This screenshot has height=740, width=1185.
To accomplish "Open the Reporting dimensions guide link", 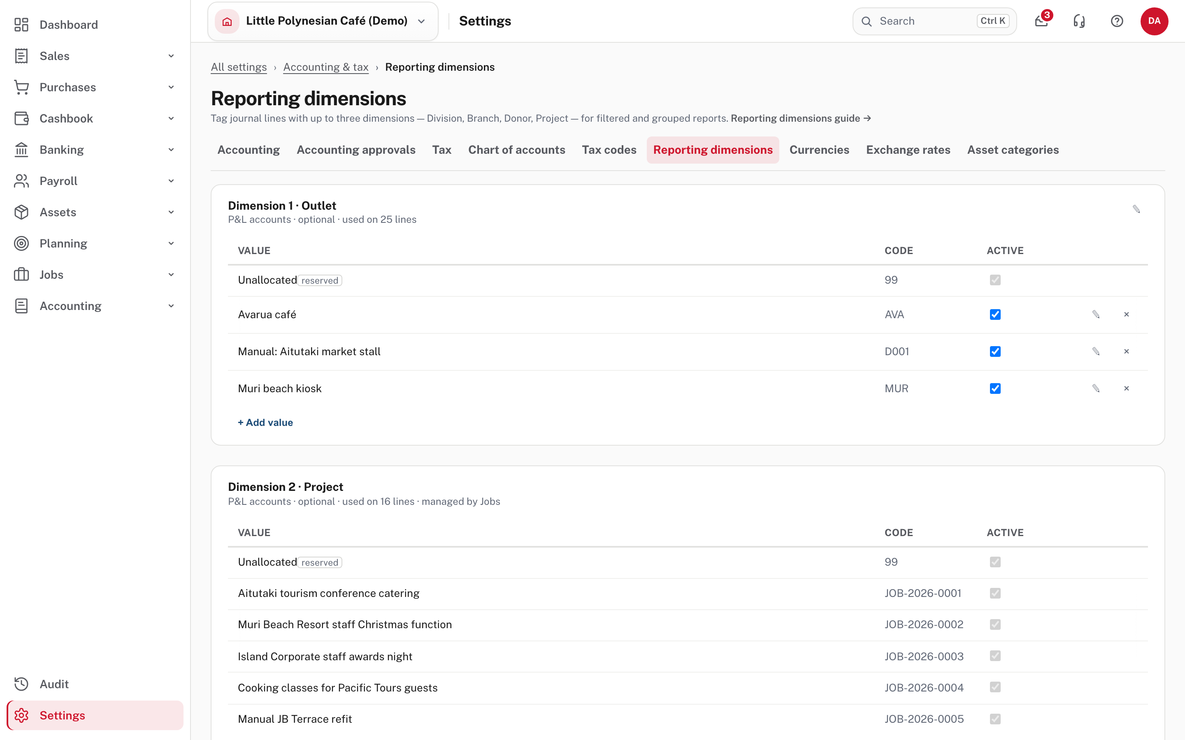I will (801, 118).
